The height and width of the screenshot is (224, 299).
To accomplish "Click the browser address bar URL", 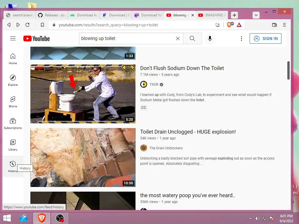I will pos(108,25).
